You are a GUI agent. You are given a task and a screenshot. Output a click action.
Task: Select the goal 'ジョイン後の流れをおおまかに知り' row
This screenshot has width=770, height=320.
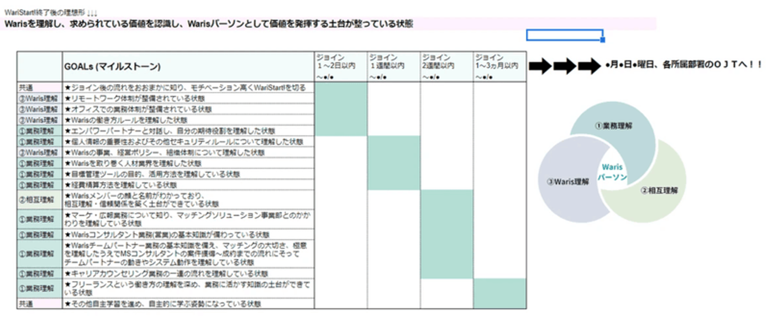pyautogui.click(x=188, y=88)
